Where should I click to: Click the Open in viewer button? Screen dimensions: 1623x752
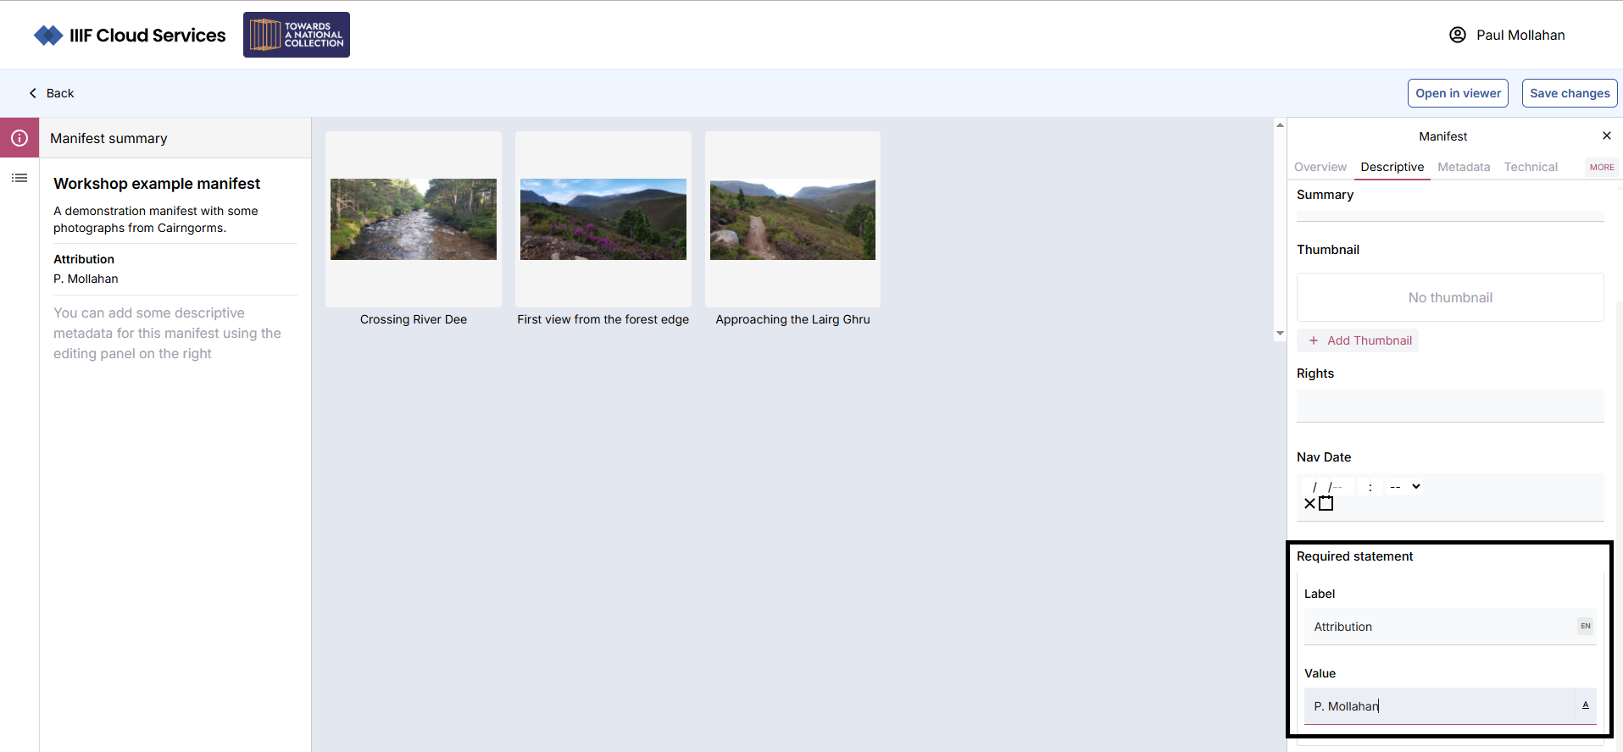[x=1458, y=93]
